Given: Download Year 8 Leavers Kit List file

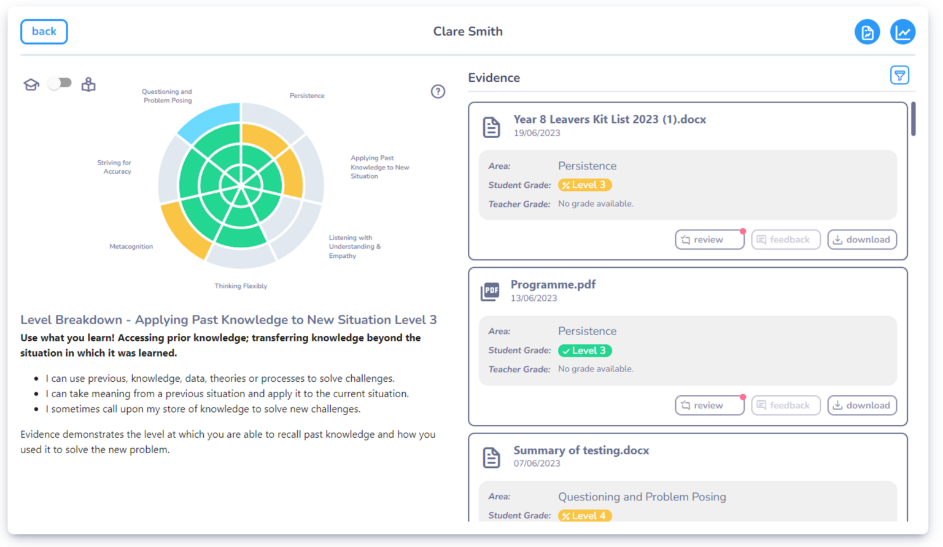Looking at the screenshot, I should coord(862,239).
